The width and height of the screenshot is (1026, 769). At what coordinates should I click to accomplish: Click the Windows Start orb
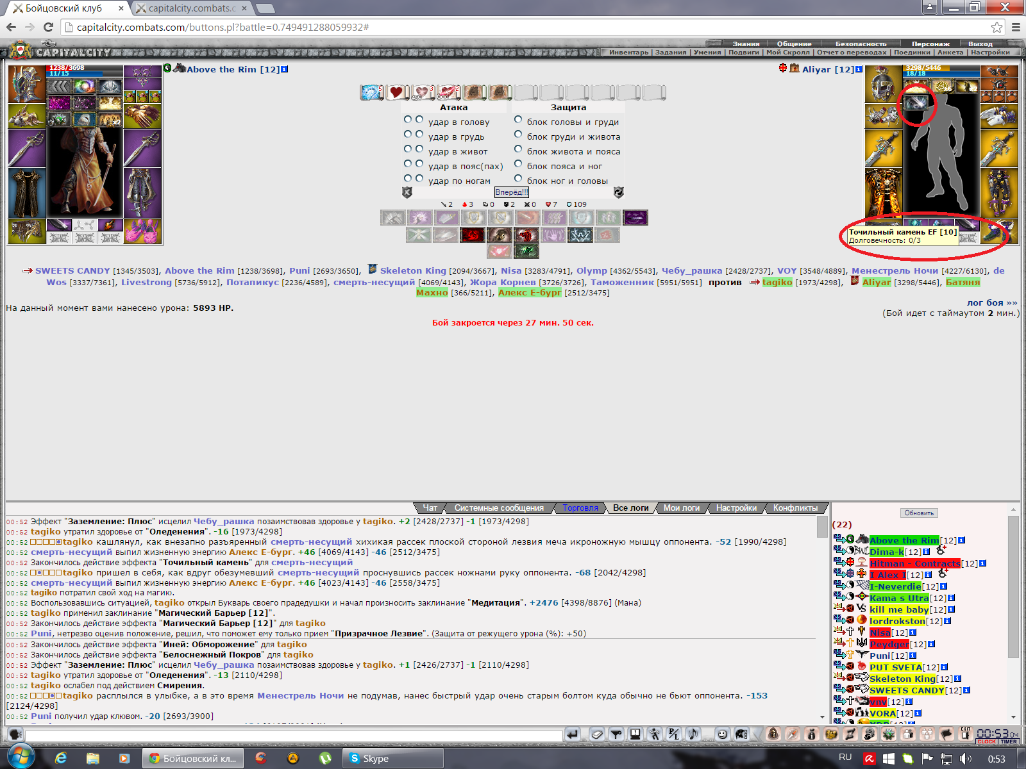point(20,757)
